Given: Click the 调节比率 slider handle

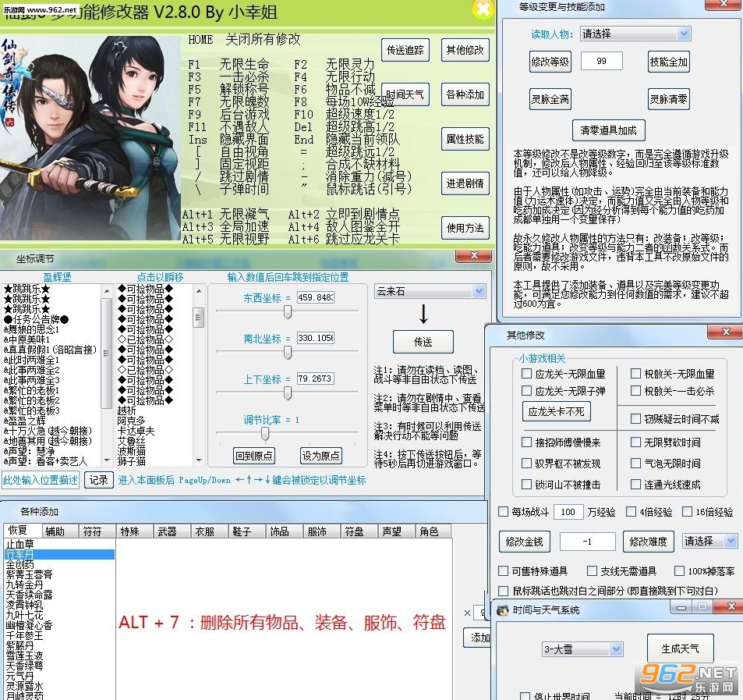Looking at the screenshot, I should (x=265, y=433).
